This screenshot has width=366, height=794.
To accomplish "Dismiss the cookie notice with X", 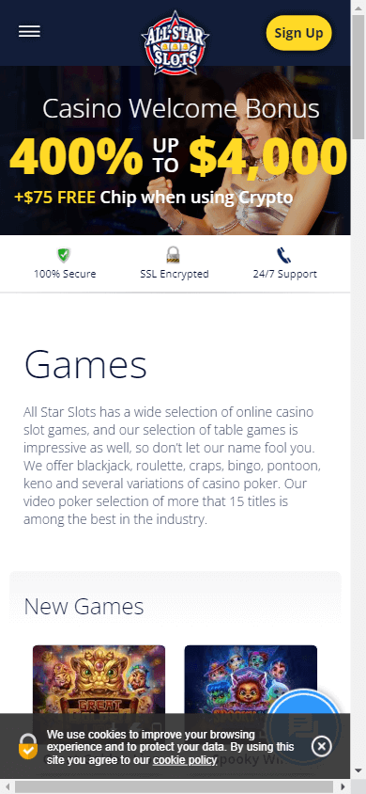I will tap(322, 745).
